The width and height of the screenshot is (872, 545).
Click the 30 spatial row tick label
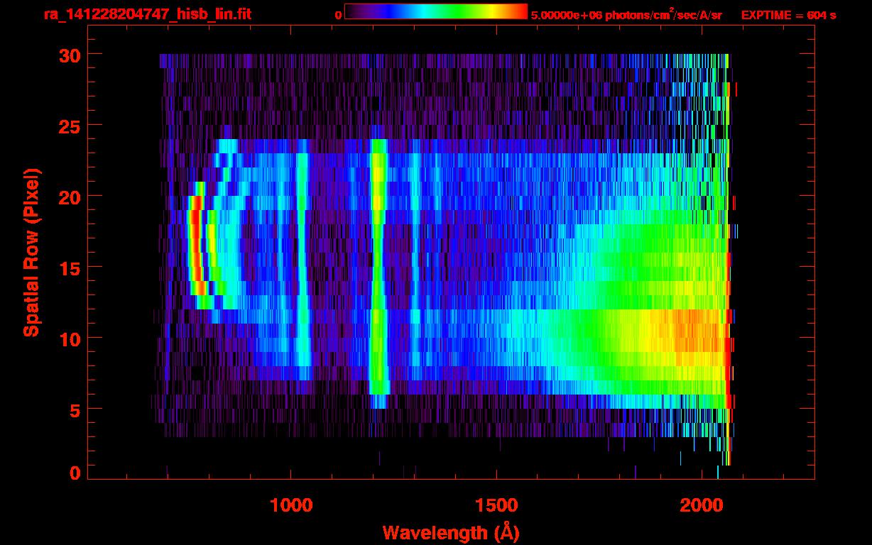70,55
